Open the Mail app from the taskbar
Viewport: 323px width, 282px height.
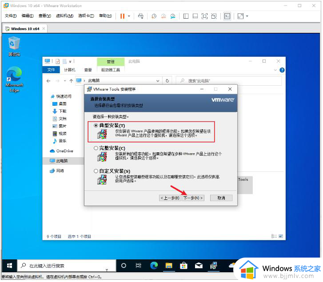199,266
